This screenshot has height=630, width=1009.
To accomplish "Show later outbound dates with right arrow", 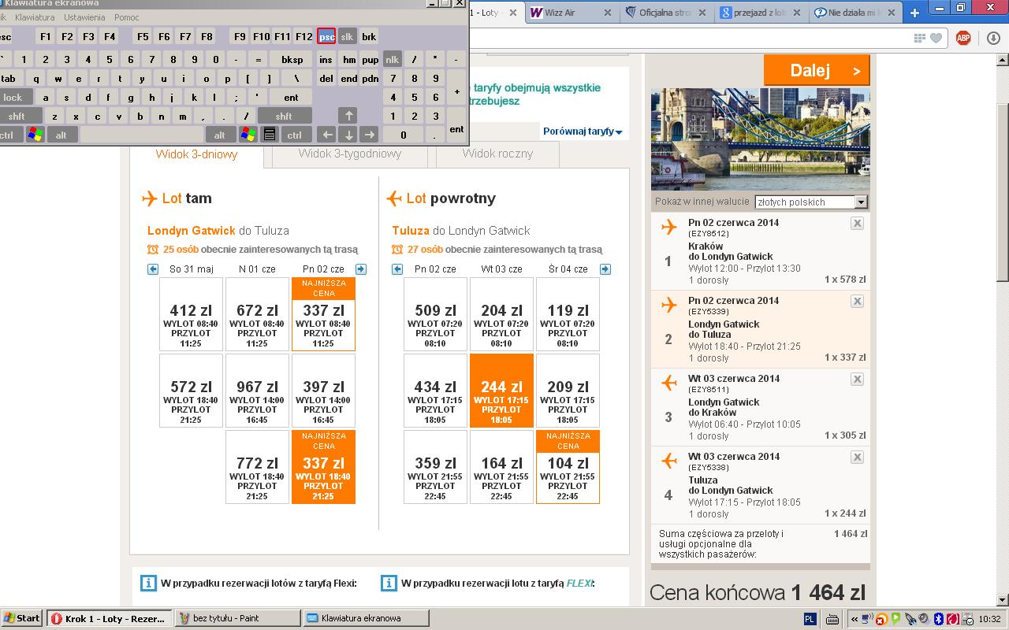I will (x=361, y=269).
